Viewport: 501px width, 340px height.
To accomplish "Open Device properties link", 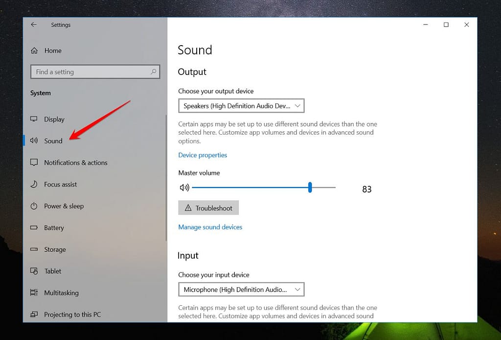I will [203, 155].
